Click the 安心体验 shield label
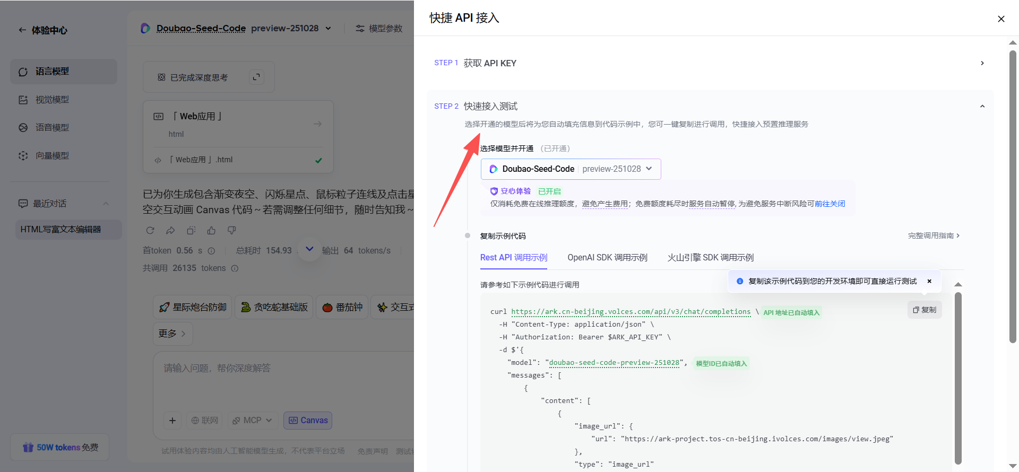 [510, 191]
